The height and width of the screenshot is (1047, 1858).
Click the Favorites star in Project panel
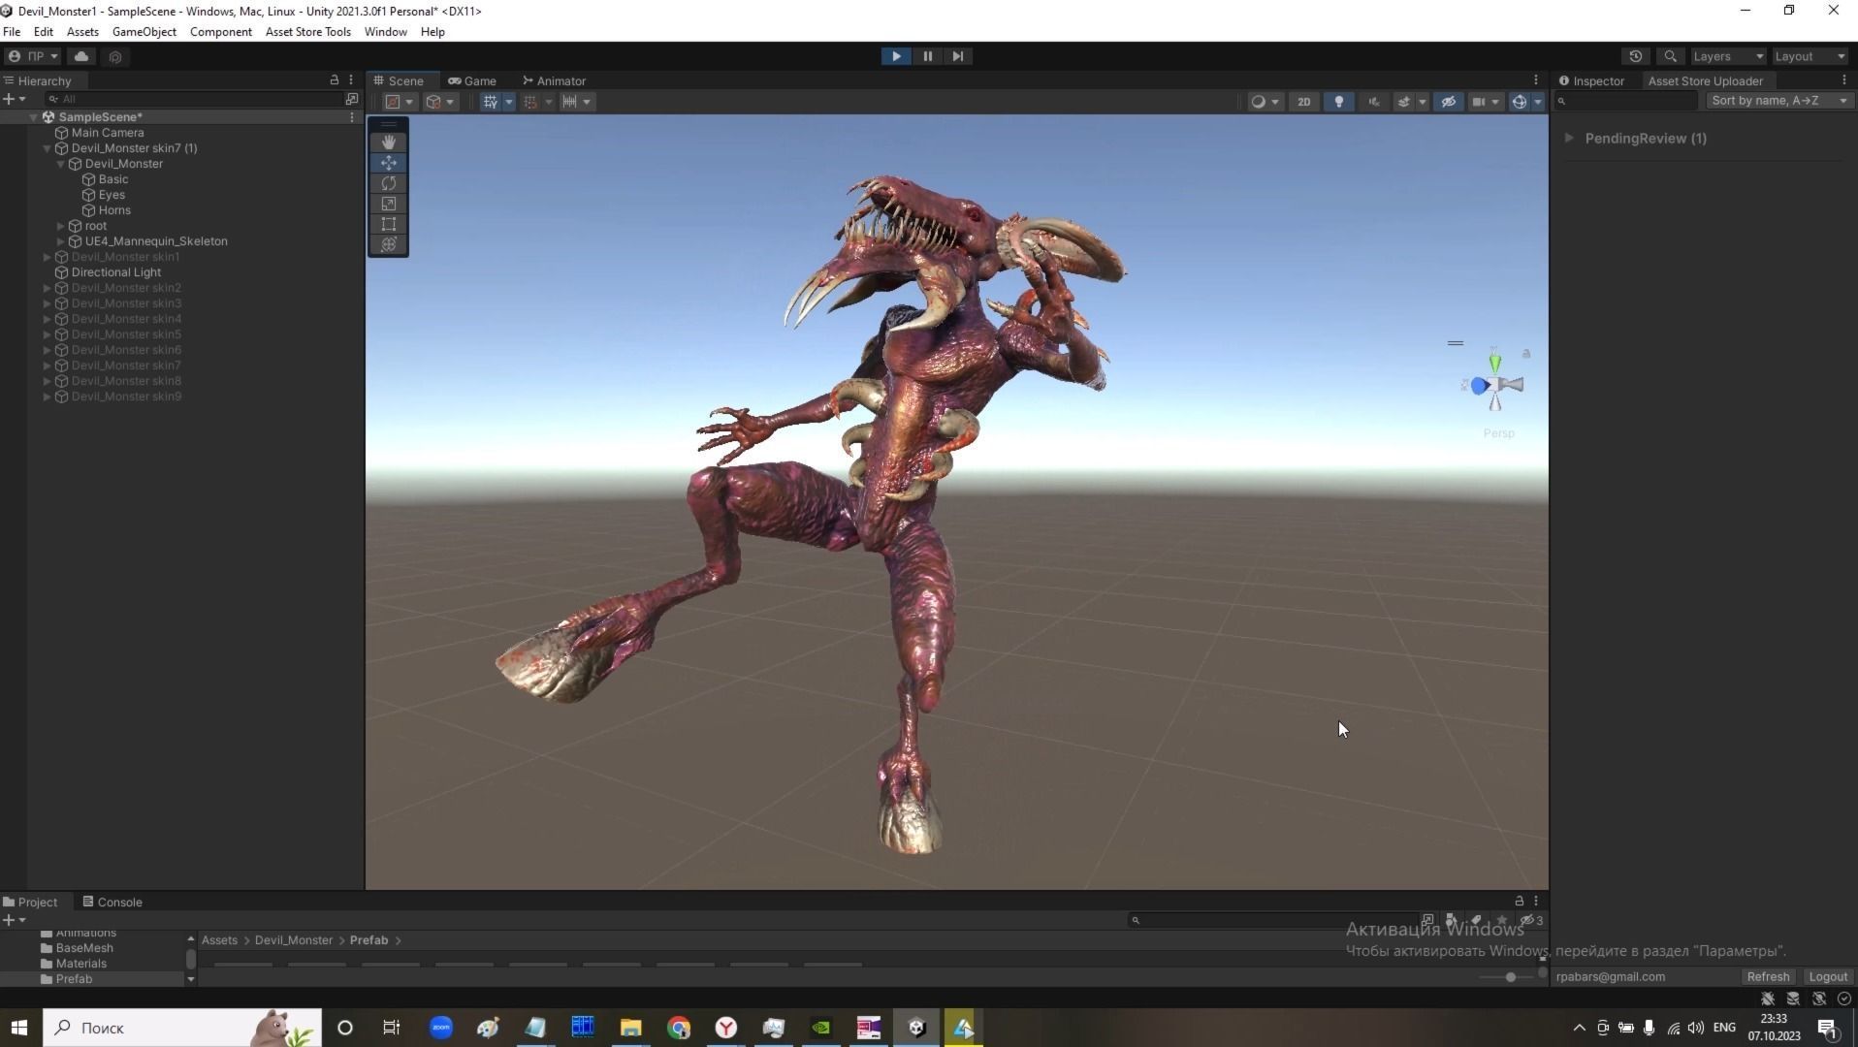pos(1501,920)
